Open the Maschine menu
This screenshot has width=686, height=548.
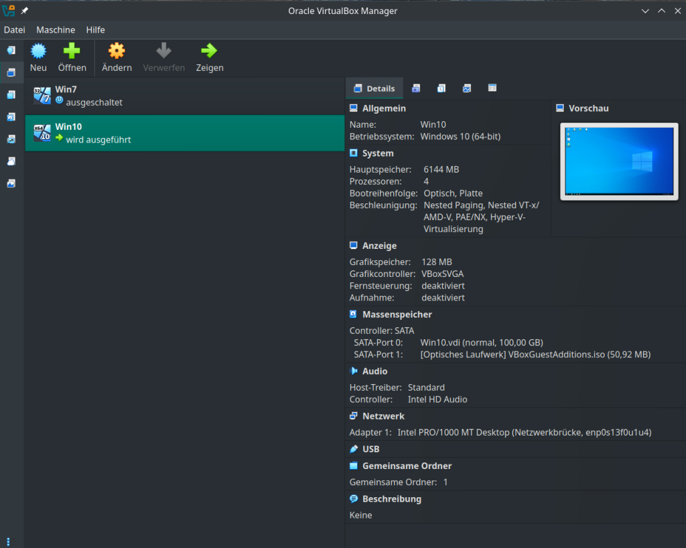click(56, 29)
